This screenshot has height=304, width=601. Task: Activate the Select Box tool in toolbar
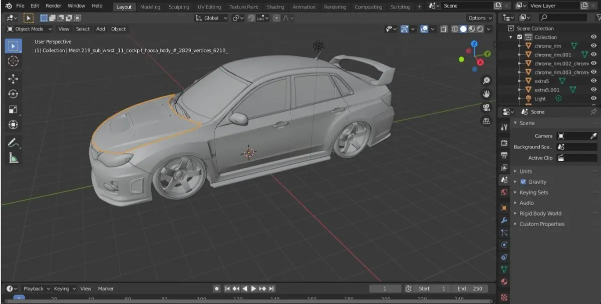pos(14,46)
